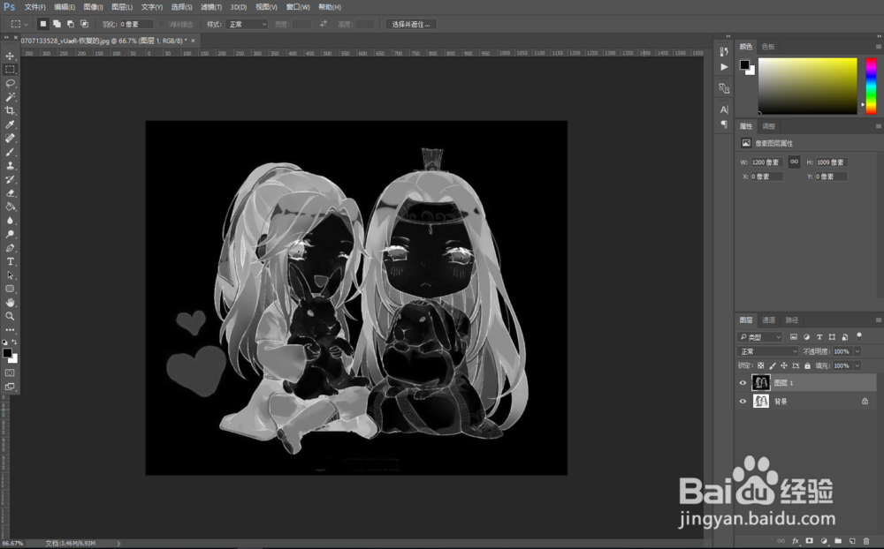884x549 pixels.
Task: Hide 图层 1 layer with eye icon
Action: click(x=743, y=383)
